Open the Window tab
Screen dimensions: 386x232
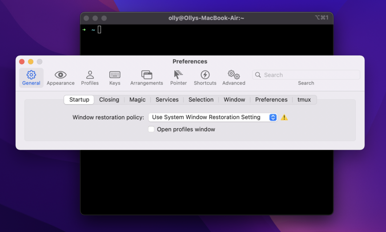tap(234, 100)
